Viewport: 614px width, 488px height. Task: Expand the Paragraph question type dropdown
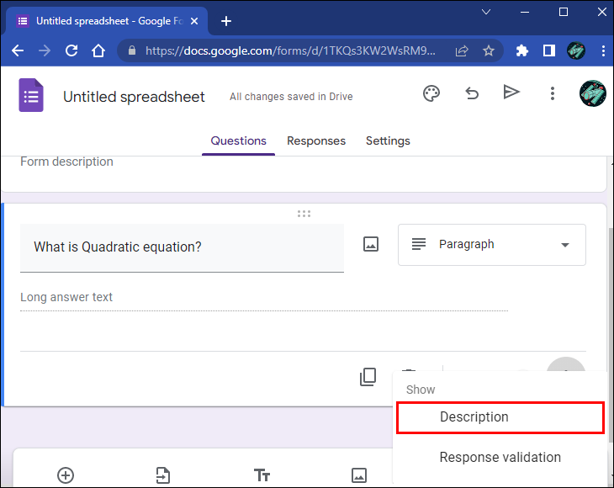492,245
